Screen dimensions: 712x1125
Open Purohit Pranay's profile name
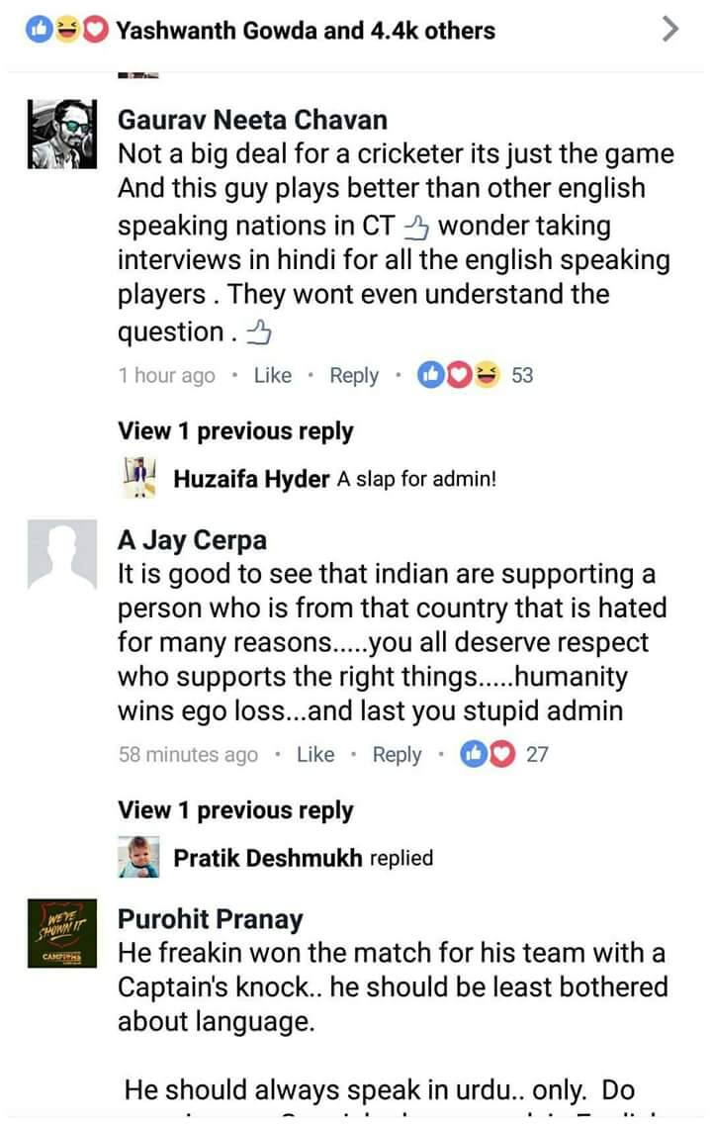(x=210, y=919)
